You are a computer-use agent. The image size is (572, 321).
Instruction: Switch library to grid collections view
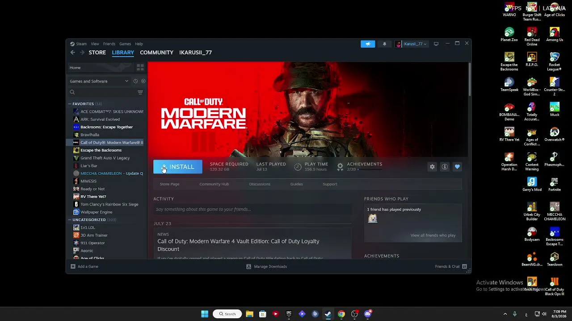point(140,67)
